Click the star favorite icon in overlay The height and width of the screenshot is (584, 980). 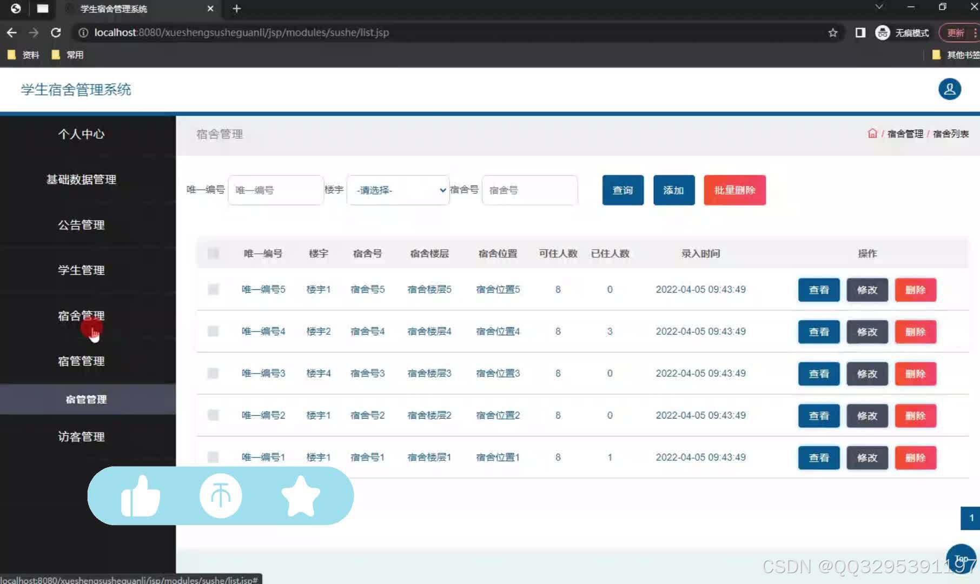click(301, 496)
